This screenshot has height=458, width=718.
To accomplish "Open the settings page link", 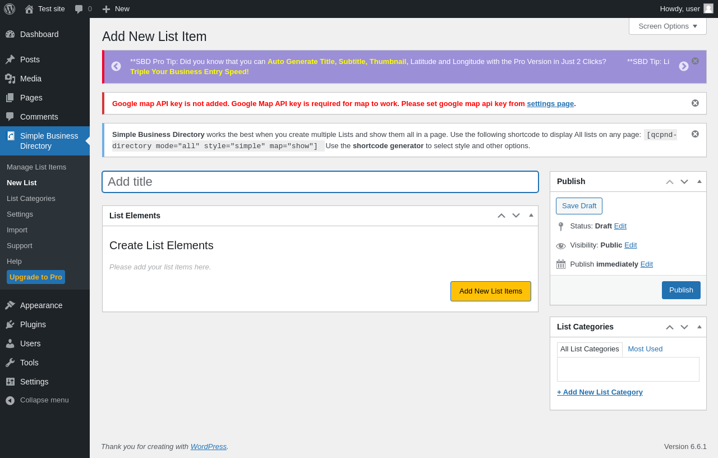I will [x=550, y=103].
